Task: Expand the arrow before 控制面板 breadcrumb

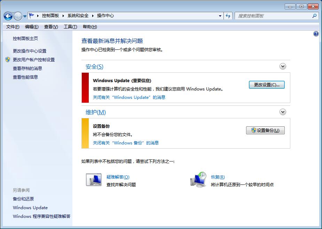Action: (38, 16)
